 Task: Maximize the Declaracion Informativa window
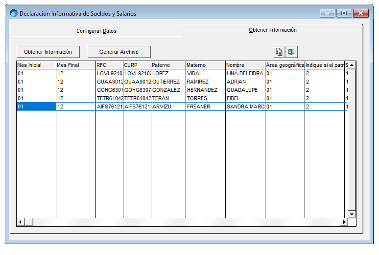point(344,13)
